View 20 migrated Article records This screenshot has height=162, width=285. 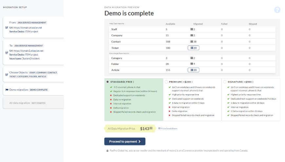(x=193, y=70)
